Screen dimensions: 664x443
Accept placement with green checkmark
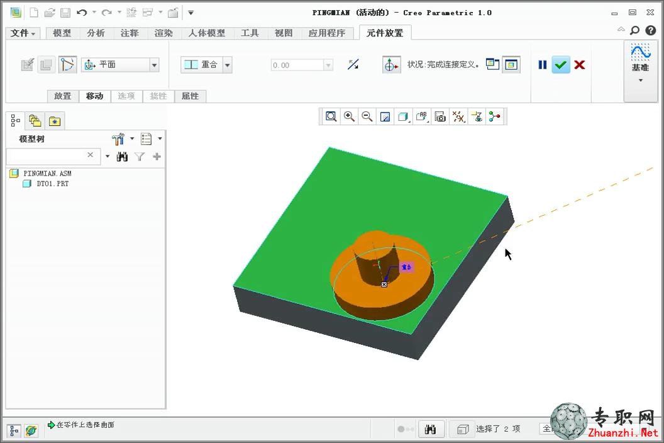561,65
